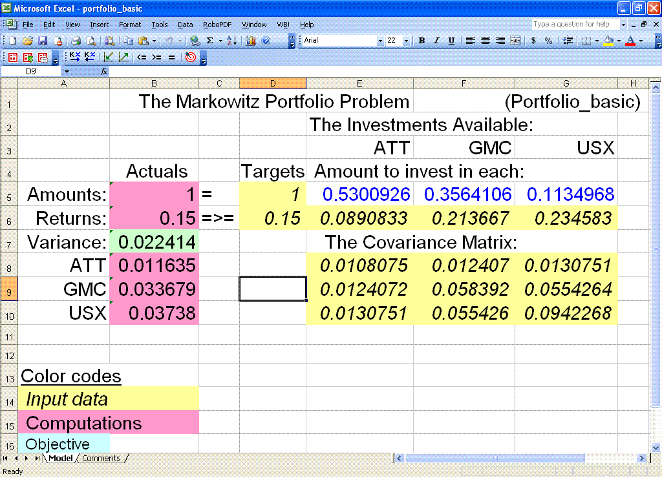Expand the help question box dropdown
This screenshot has height=496, width=662.
(x=623, y=25)
